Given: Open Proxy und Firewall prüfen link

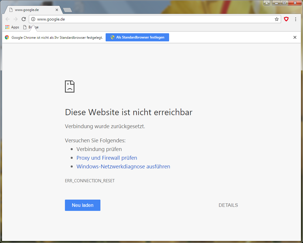Looking at the screenshot, I should click(x=107, y=158).
